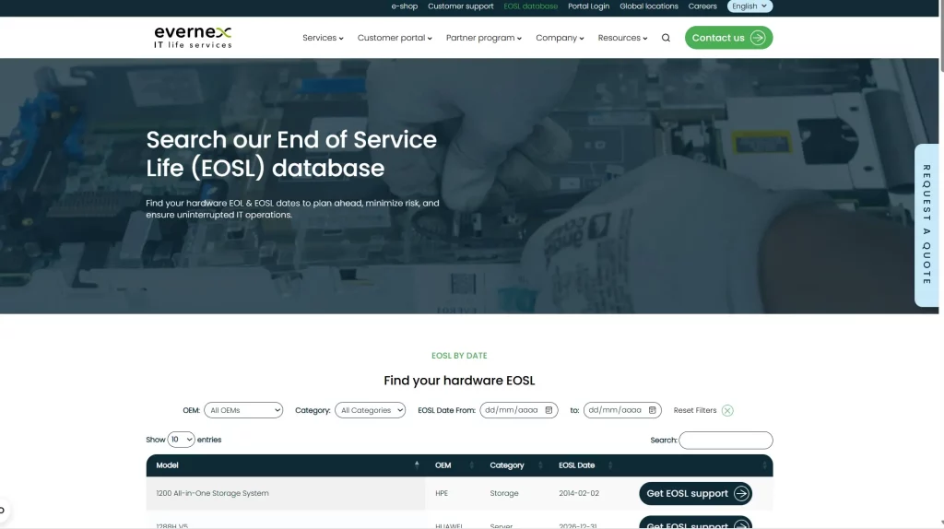Expand the Company menu
944x529 pixels.
coord(560,38)
